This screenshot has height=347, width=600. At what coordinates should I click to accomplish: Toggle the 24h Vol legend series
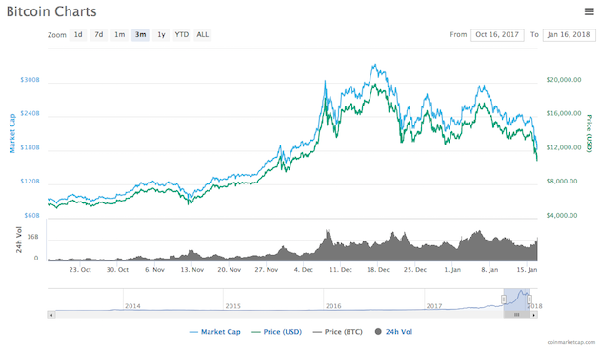click(393, 332)
